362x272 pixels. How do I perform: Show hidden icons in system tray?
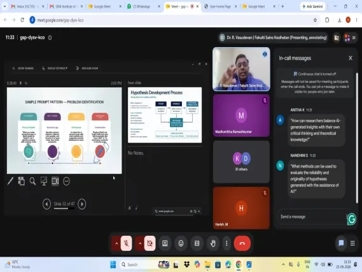[283, 264]
